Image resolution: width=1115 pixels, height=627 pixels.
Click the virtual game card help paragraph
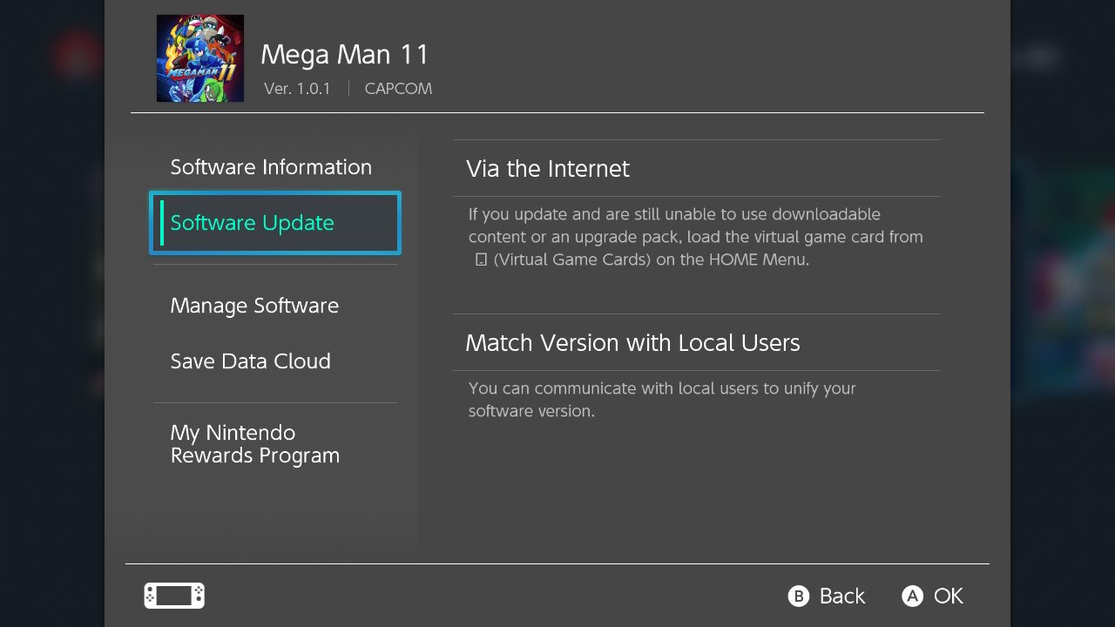click(695, 237)
